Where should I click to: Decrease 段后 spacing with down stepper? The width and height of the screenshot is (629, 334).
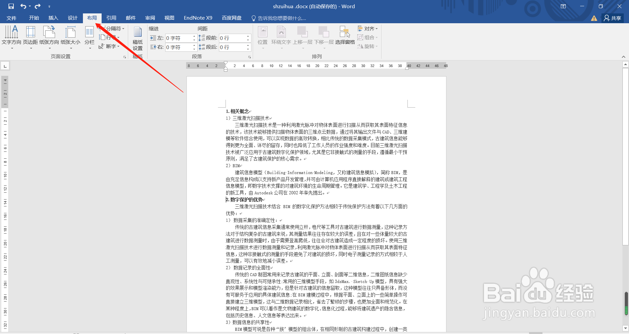[248, 49]
